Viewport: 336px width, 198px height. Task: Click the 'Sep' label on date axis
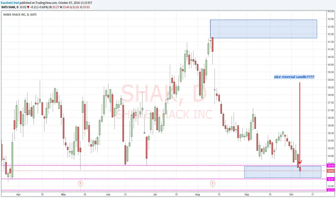[247, 194]
